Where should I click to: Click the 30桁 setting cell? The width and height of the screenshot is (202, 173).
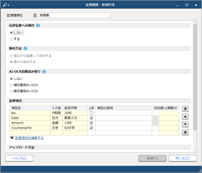click(75, 113)
